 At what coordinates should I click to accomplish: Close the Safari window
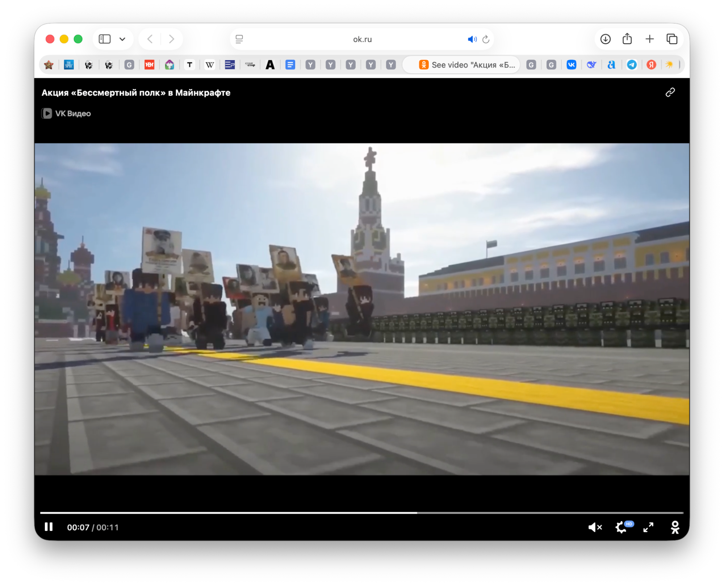tap(50, 39)
